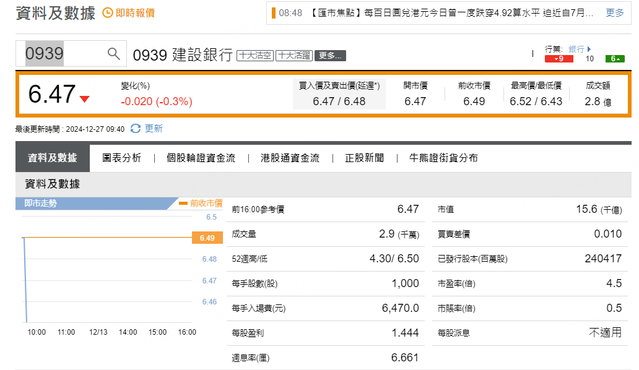Click the 每股盈利 value 1.444
This screenshot has width=639, height=370.
coord(405,333)
